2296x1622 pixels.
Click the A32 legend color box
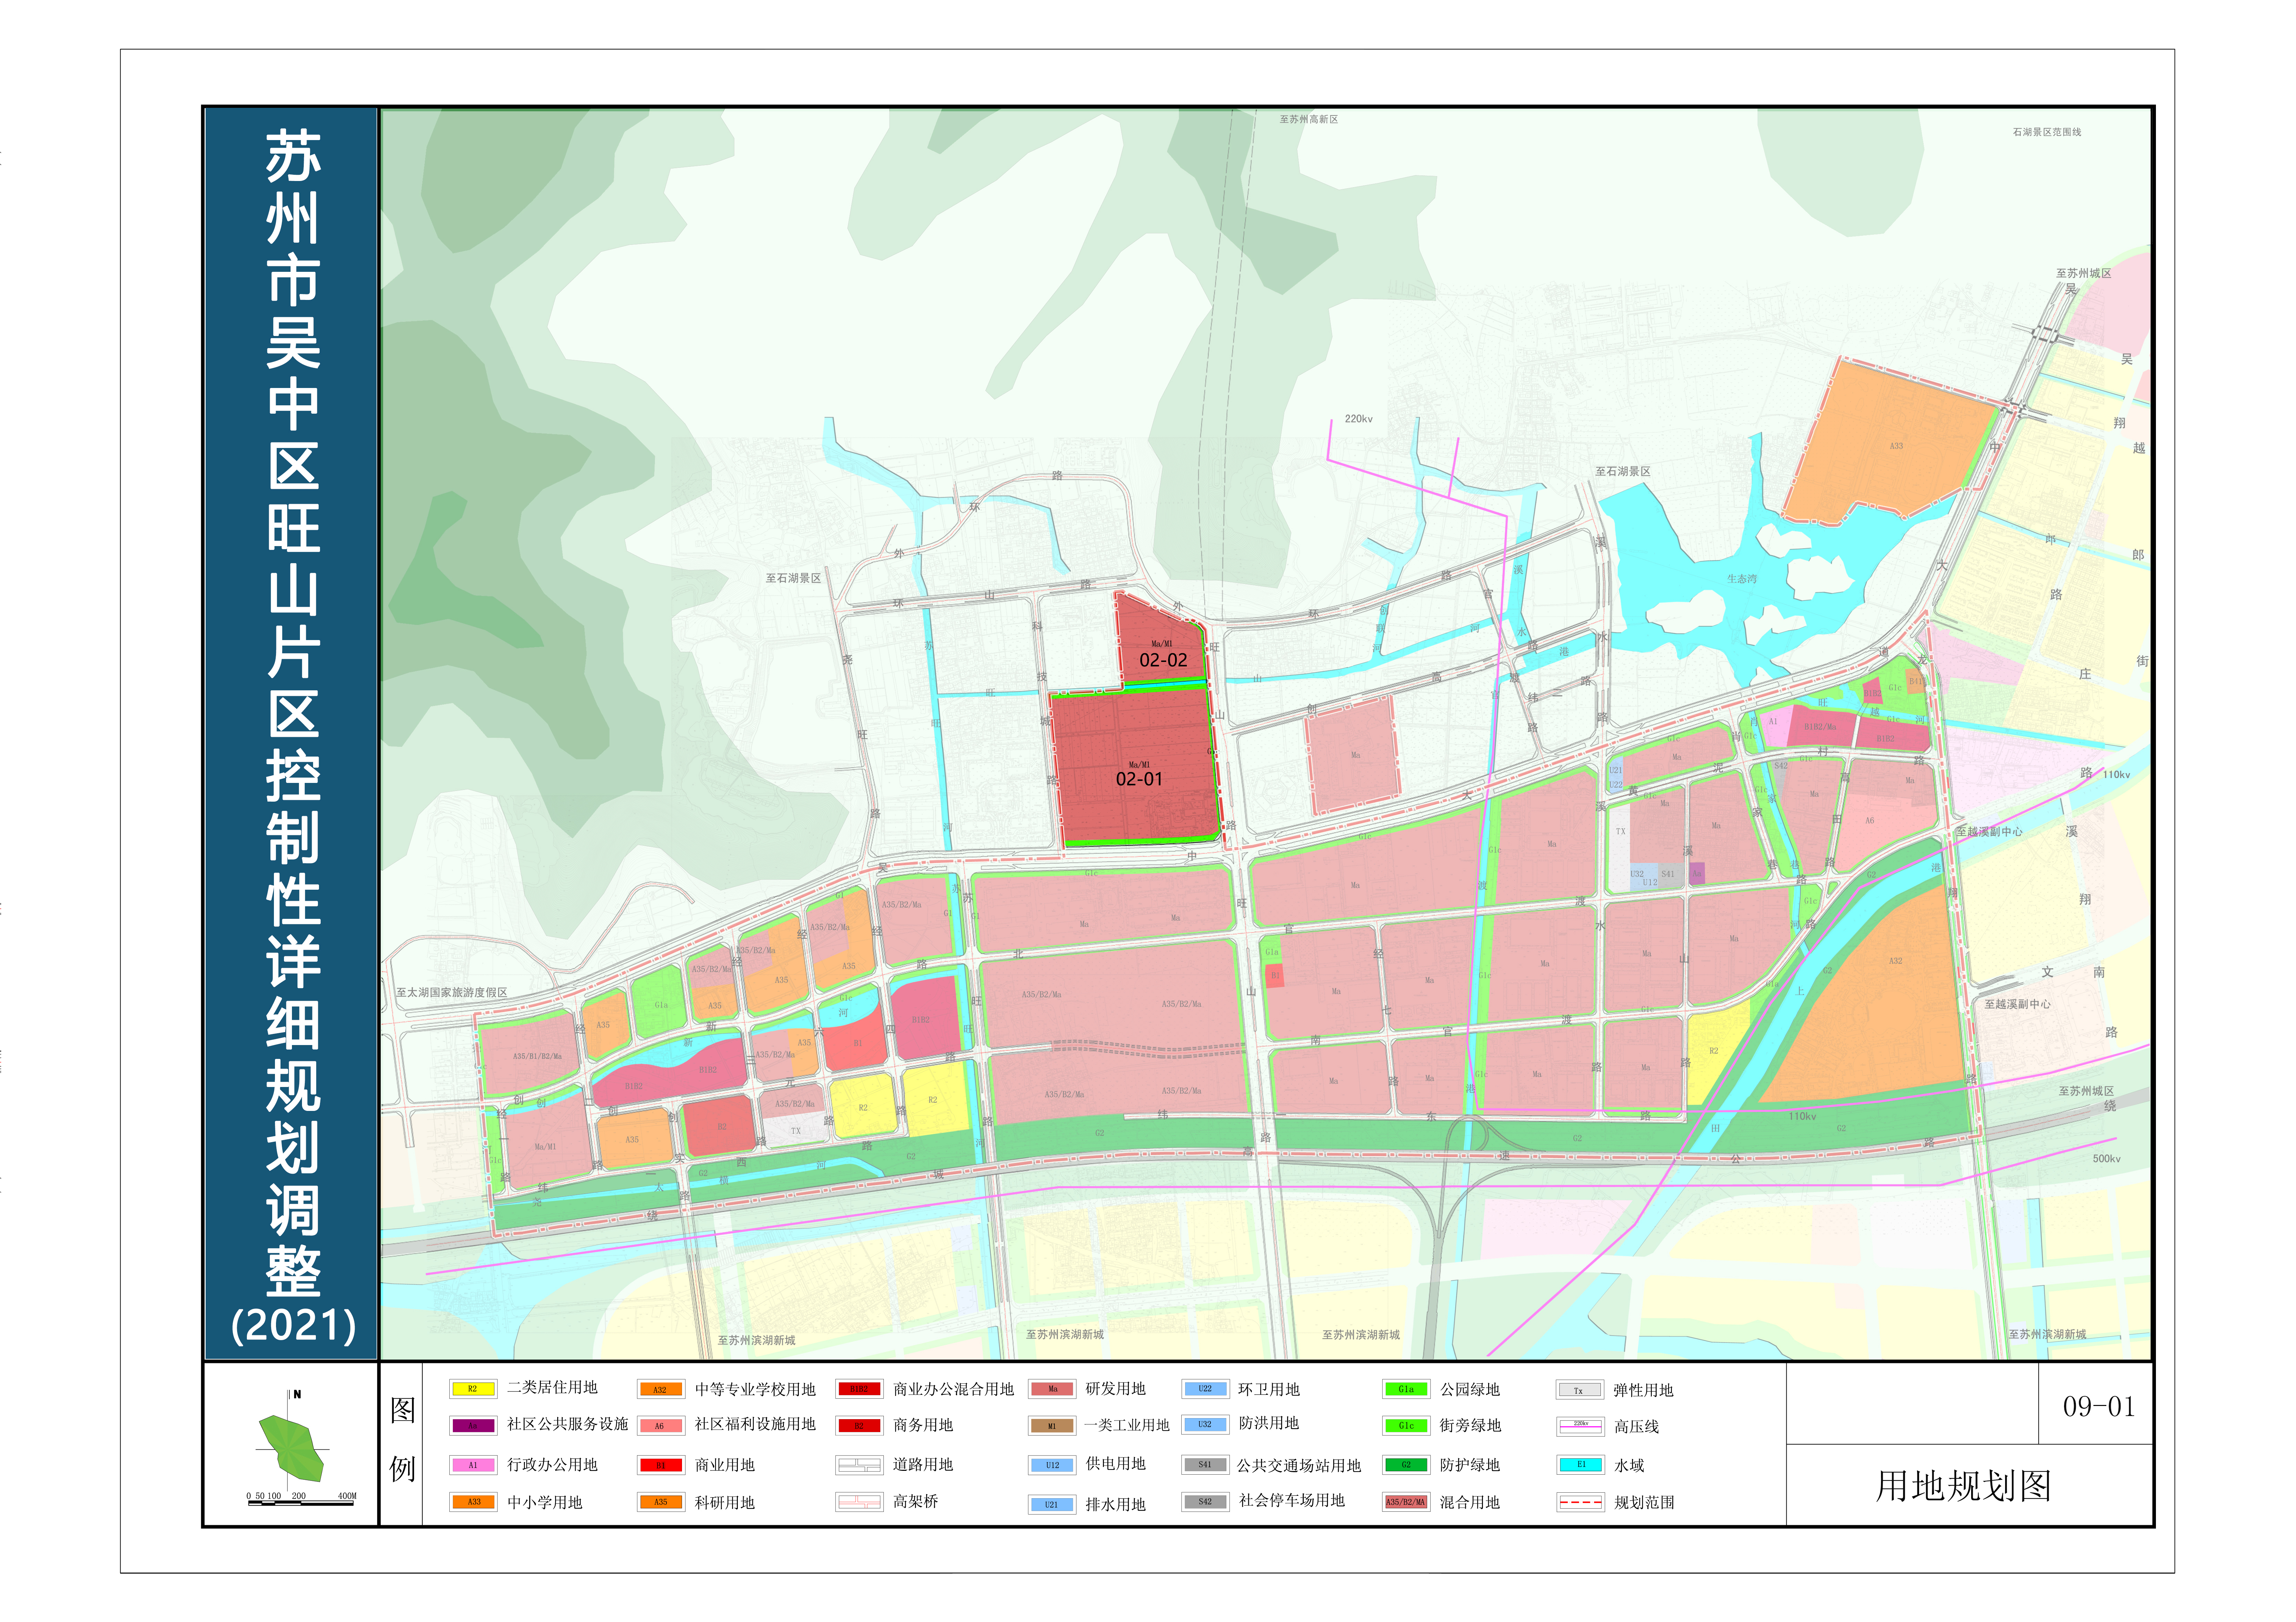(x=660, y=1389)
